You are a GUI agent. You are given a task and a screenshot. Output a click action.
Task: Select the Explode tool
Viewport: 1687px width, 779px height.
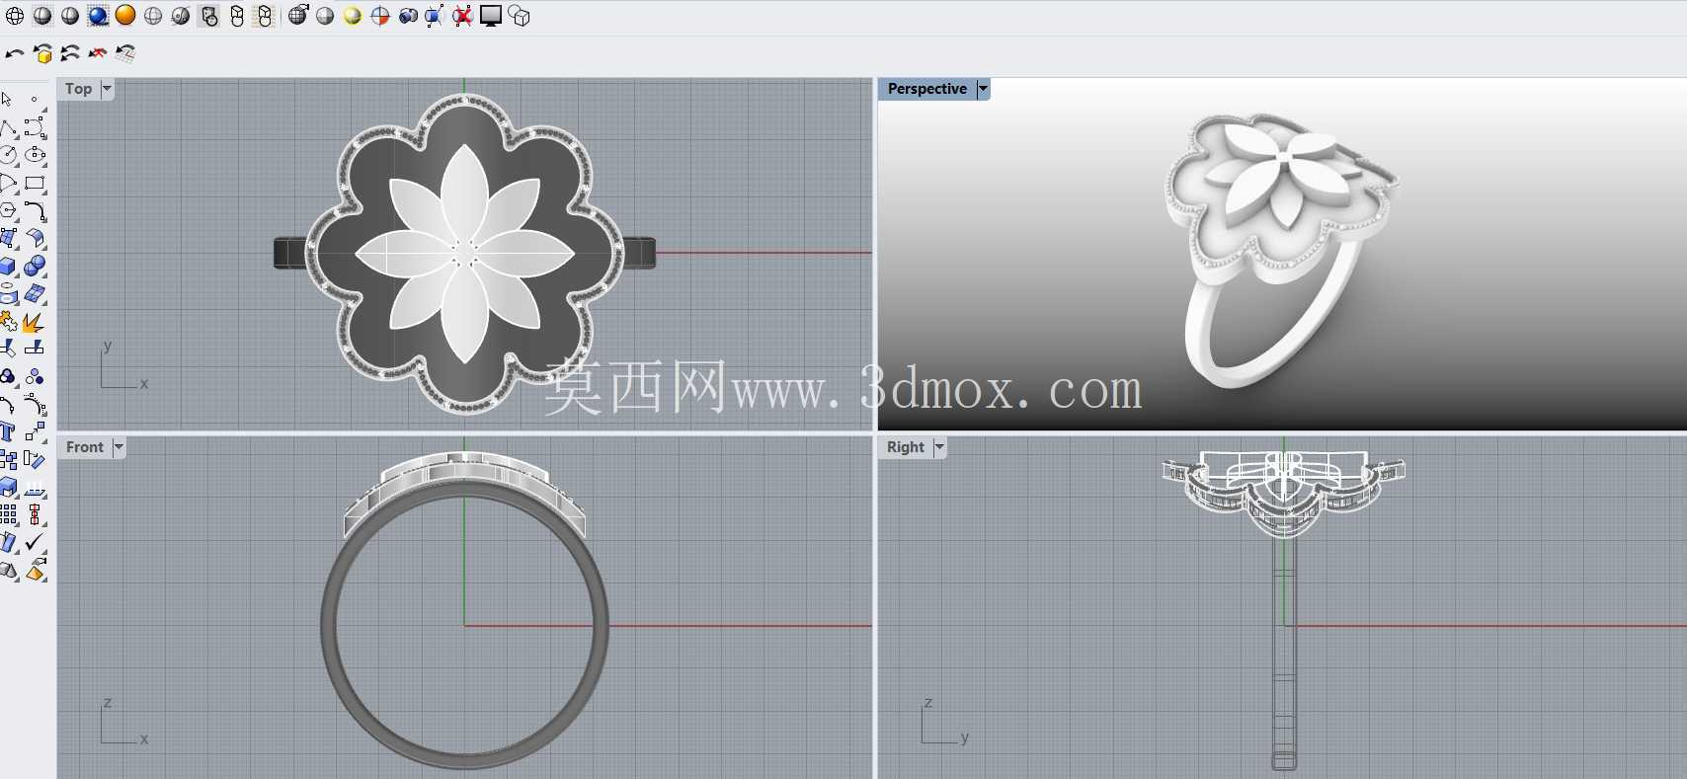[x=34, y=322]
